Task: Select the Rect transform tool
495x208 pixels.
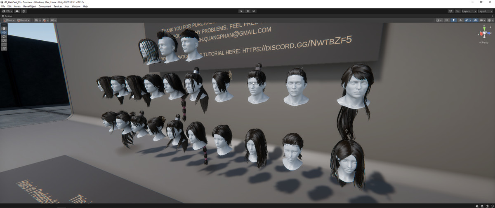Action: (x=4, y=44)
